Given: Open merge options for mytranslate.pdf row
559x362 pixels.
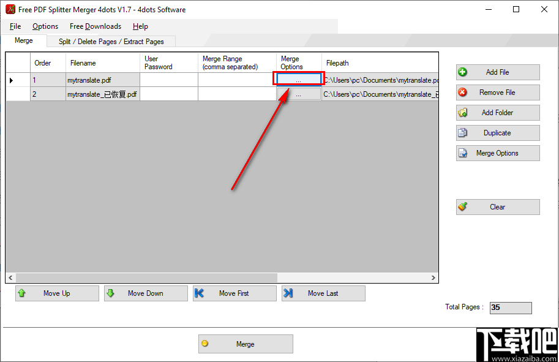Looking at the screenshot, I should point(298,80).
